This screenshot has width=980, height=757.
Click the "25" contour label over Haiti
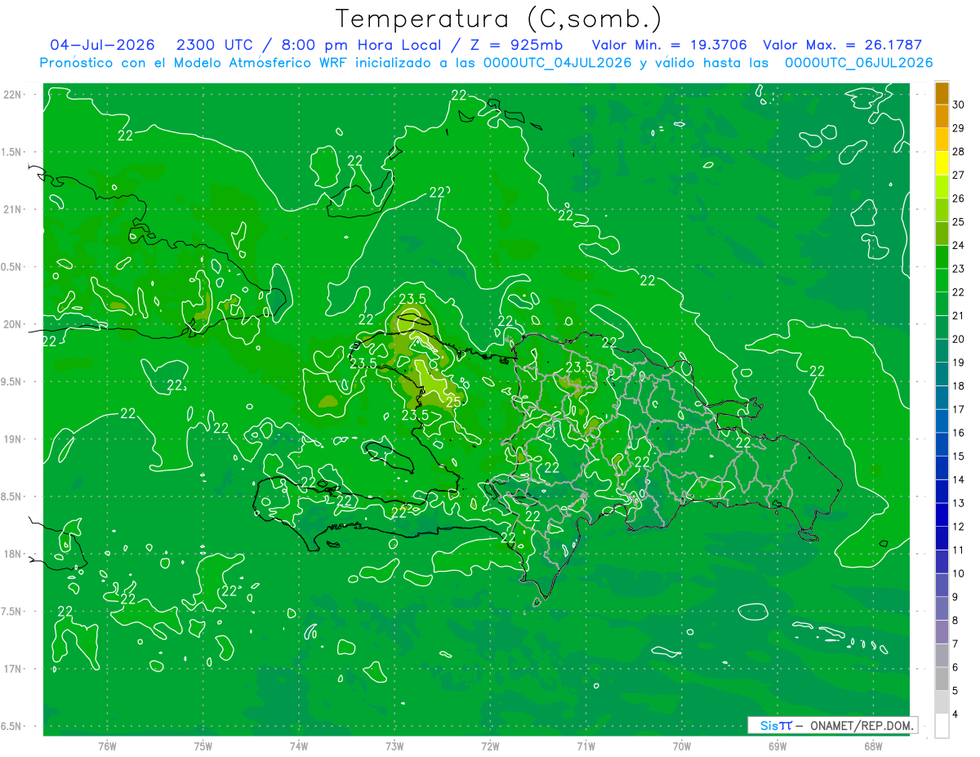pyautogui.click(x=452, y=401)
